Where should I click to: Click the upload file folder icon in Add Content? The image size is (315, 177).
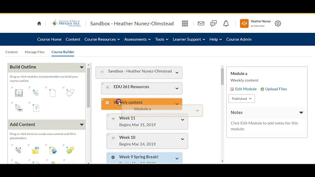point(35,150)
